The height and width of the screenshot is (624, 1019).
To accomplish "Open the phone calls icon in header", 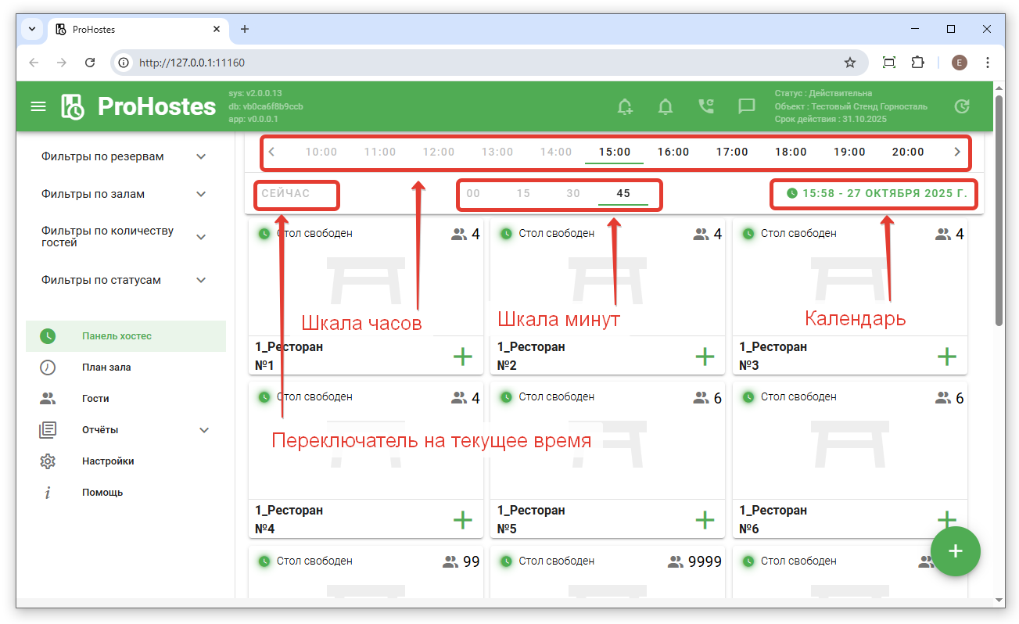I will click(x=706, y=106).
